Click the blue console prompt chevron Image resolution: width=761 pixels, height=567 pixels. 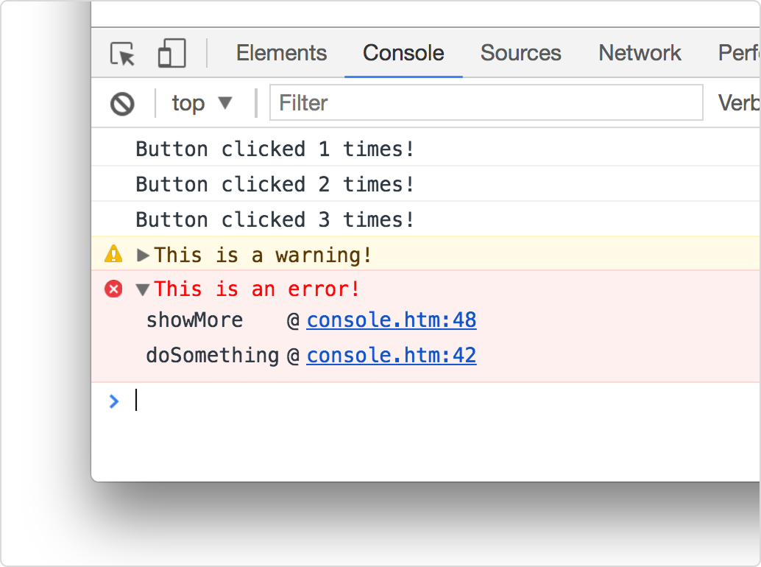[x=113, y=401]
